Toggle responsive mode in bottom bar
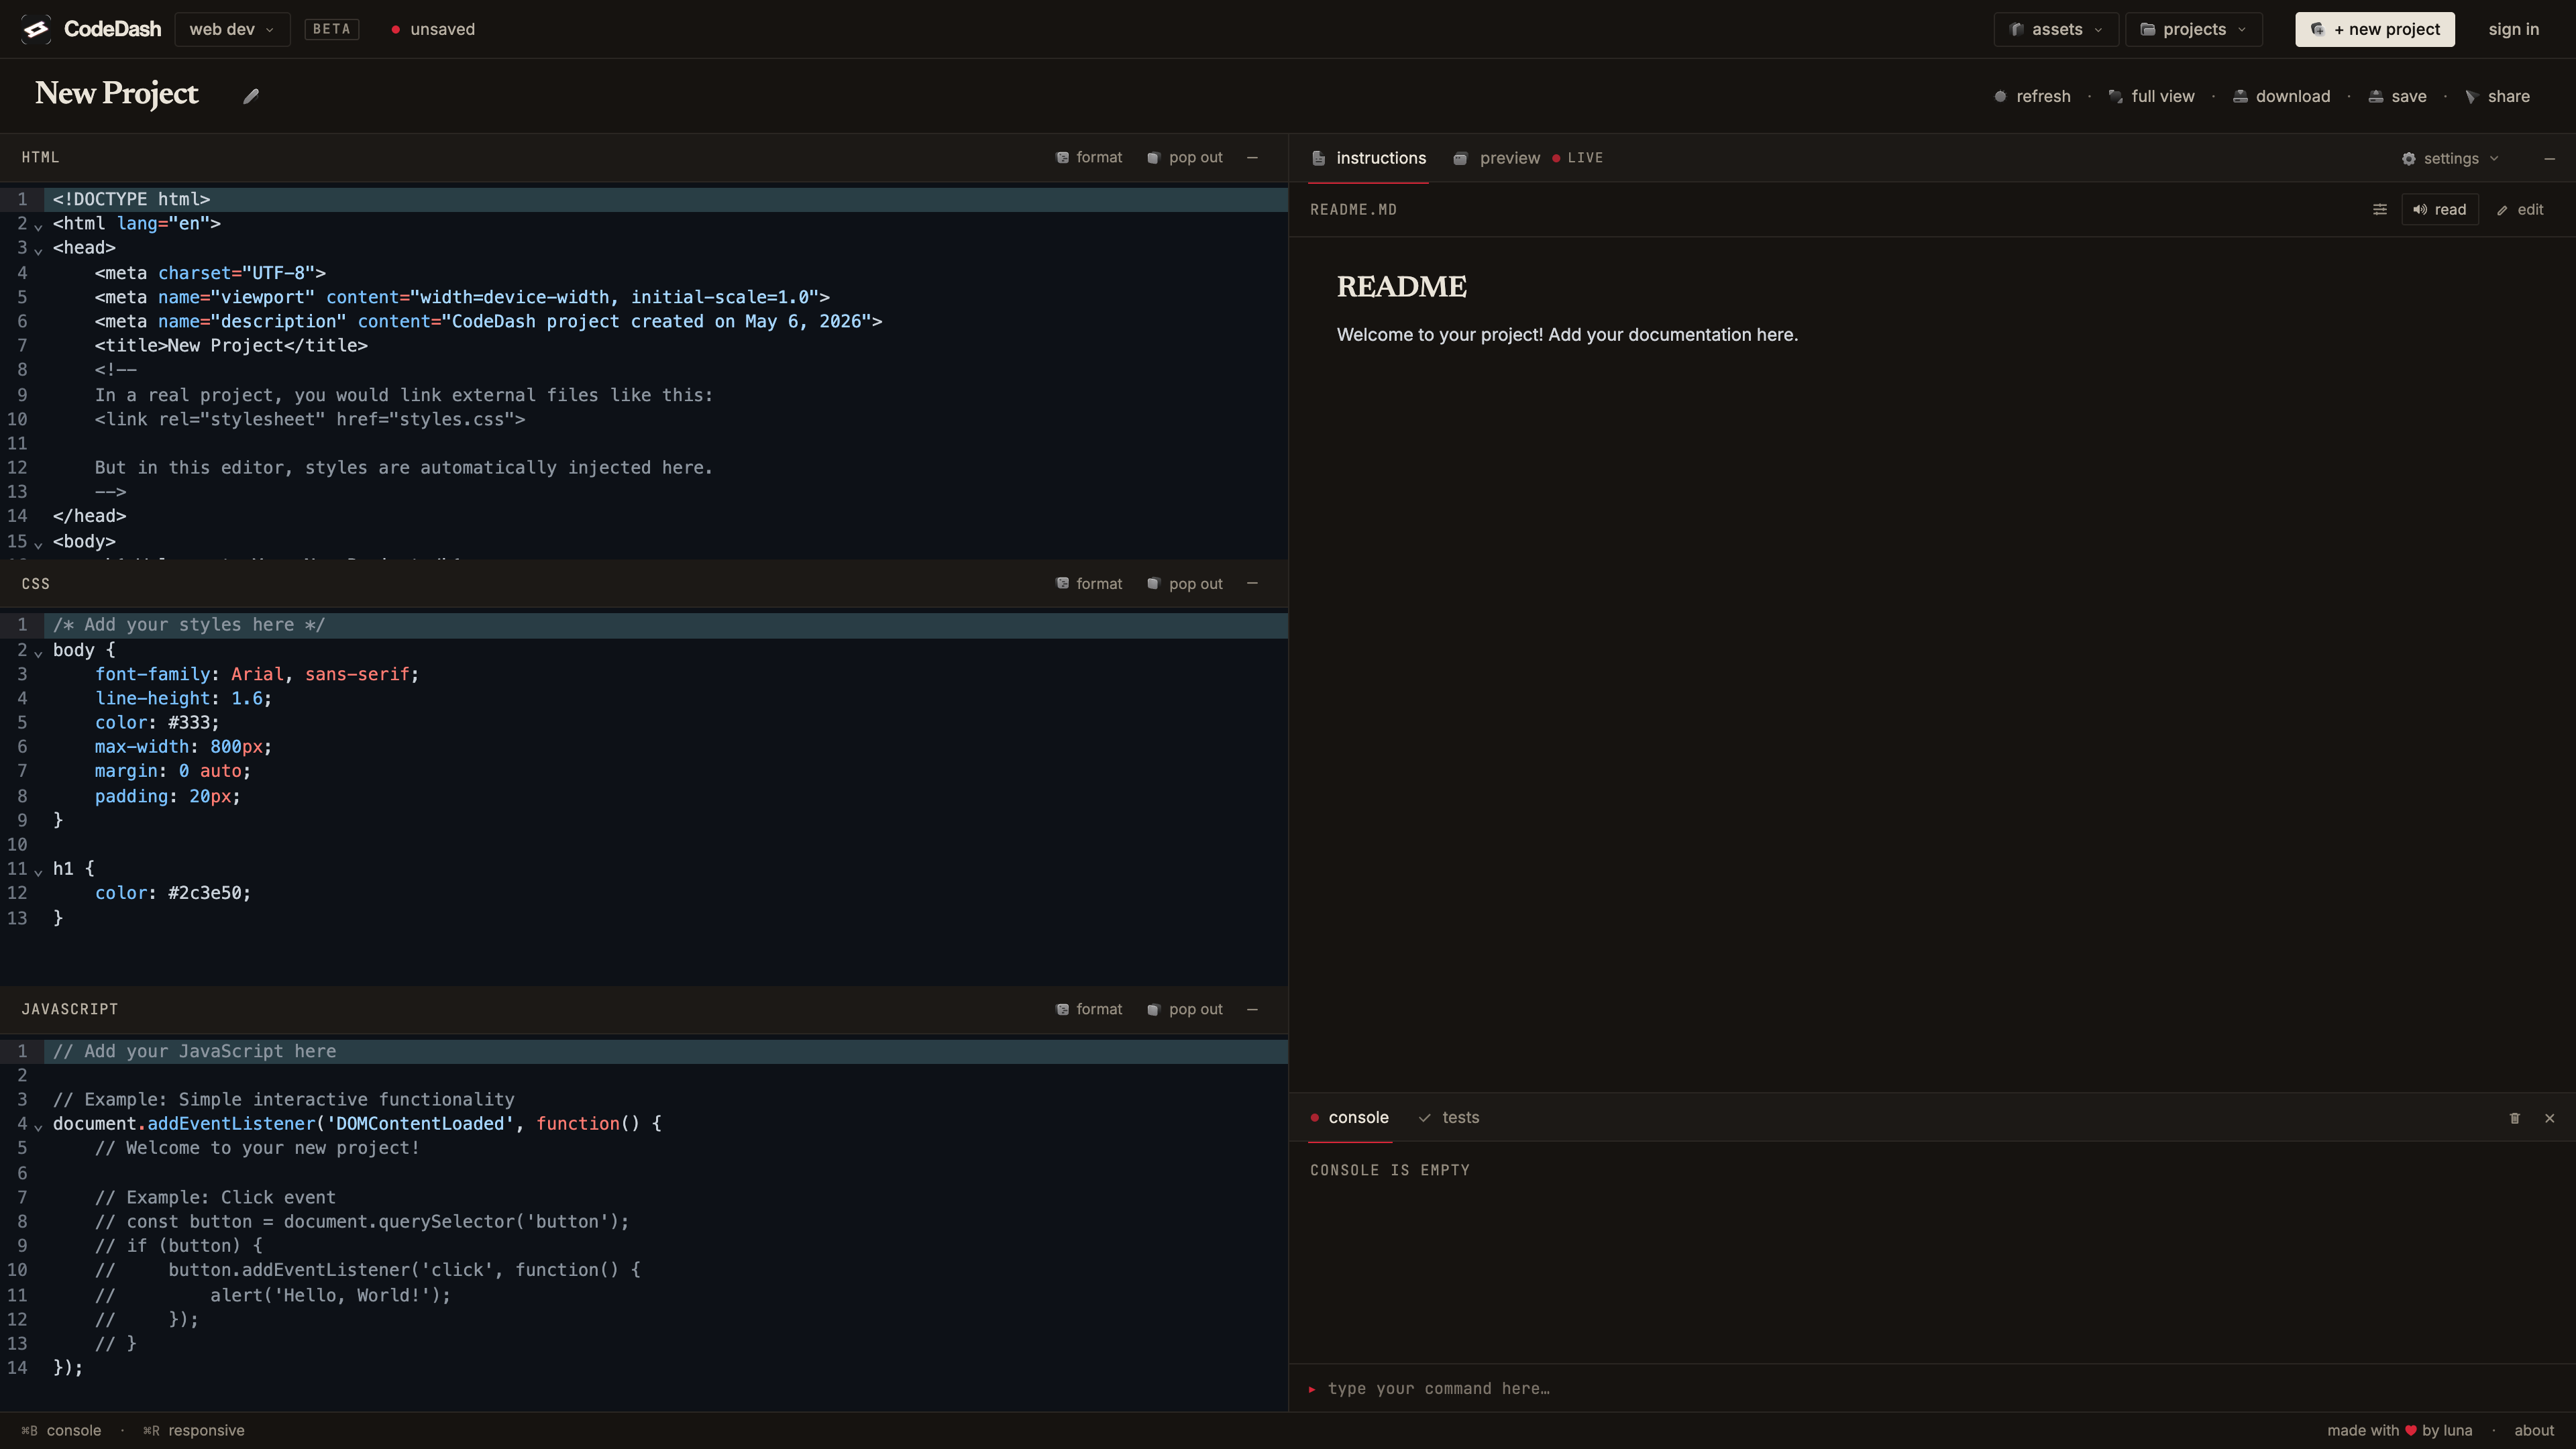This screenshot has width=2576, height=1449. pos(193,1430)
